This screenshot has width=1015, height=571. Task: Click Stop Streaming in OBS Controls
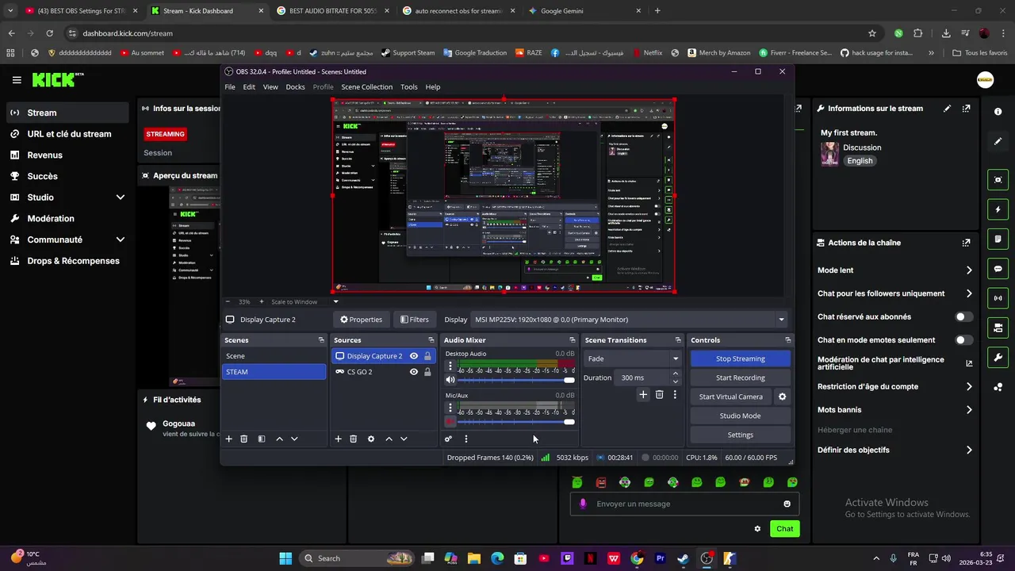click(x=741, y=358)
